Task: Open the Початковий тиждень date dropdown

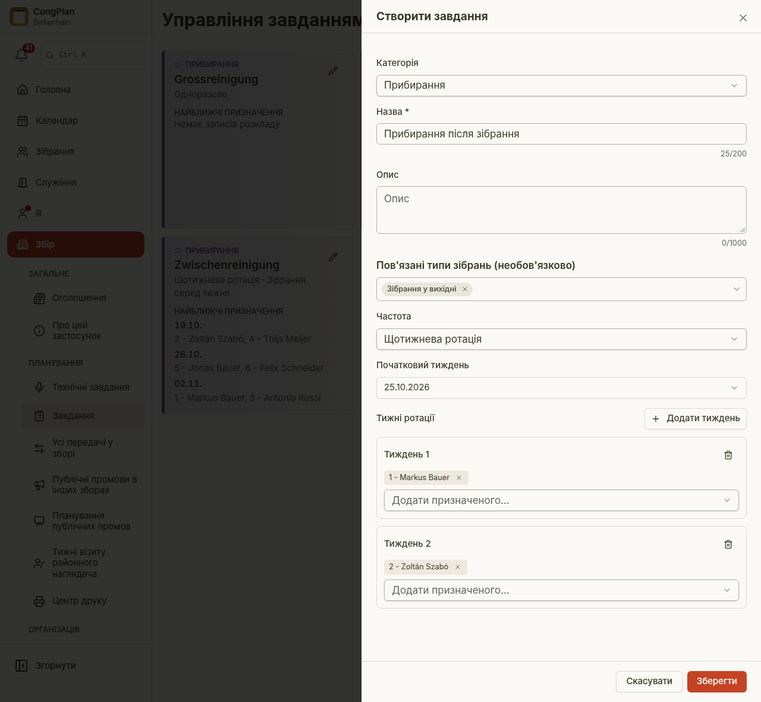Action: click(x=561, y=387)
